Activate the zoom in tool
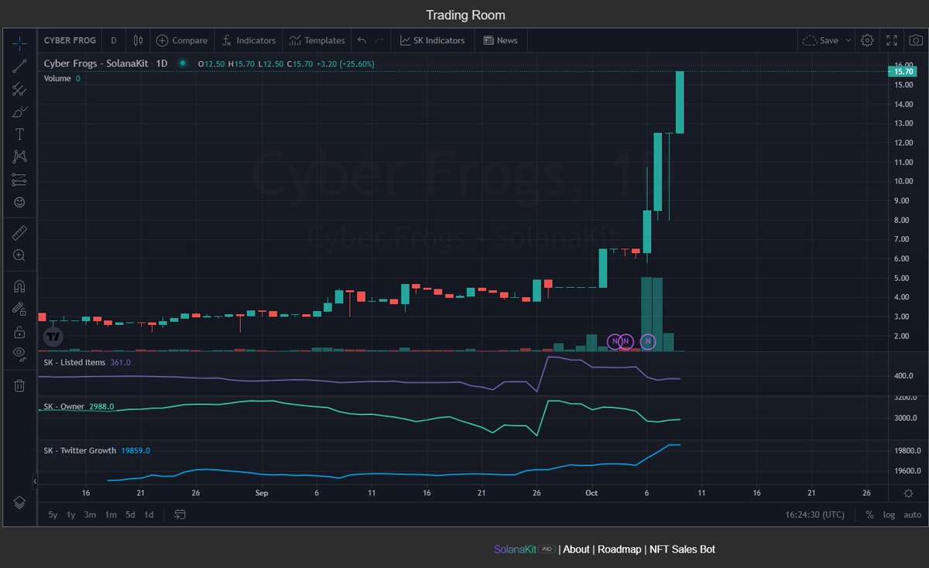 point(19,255)
